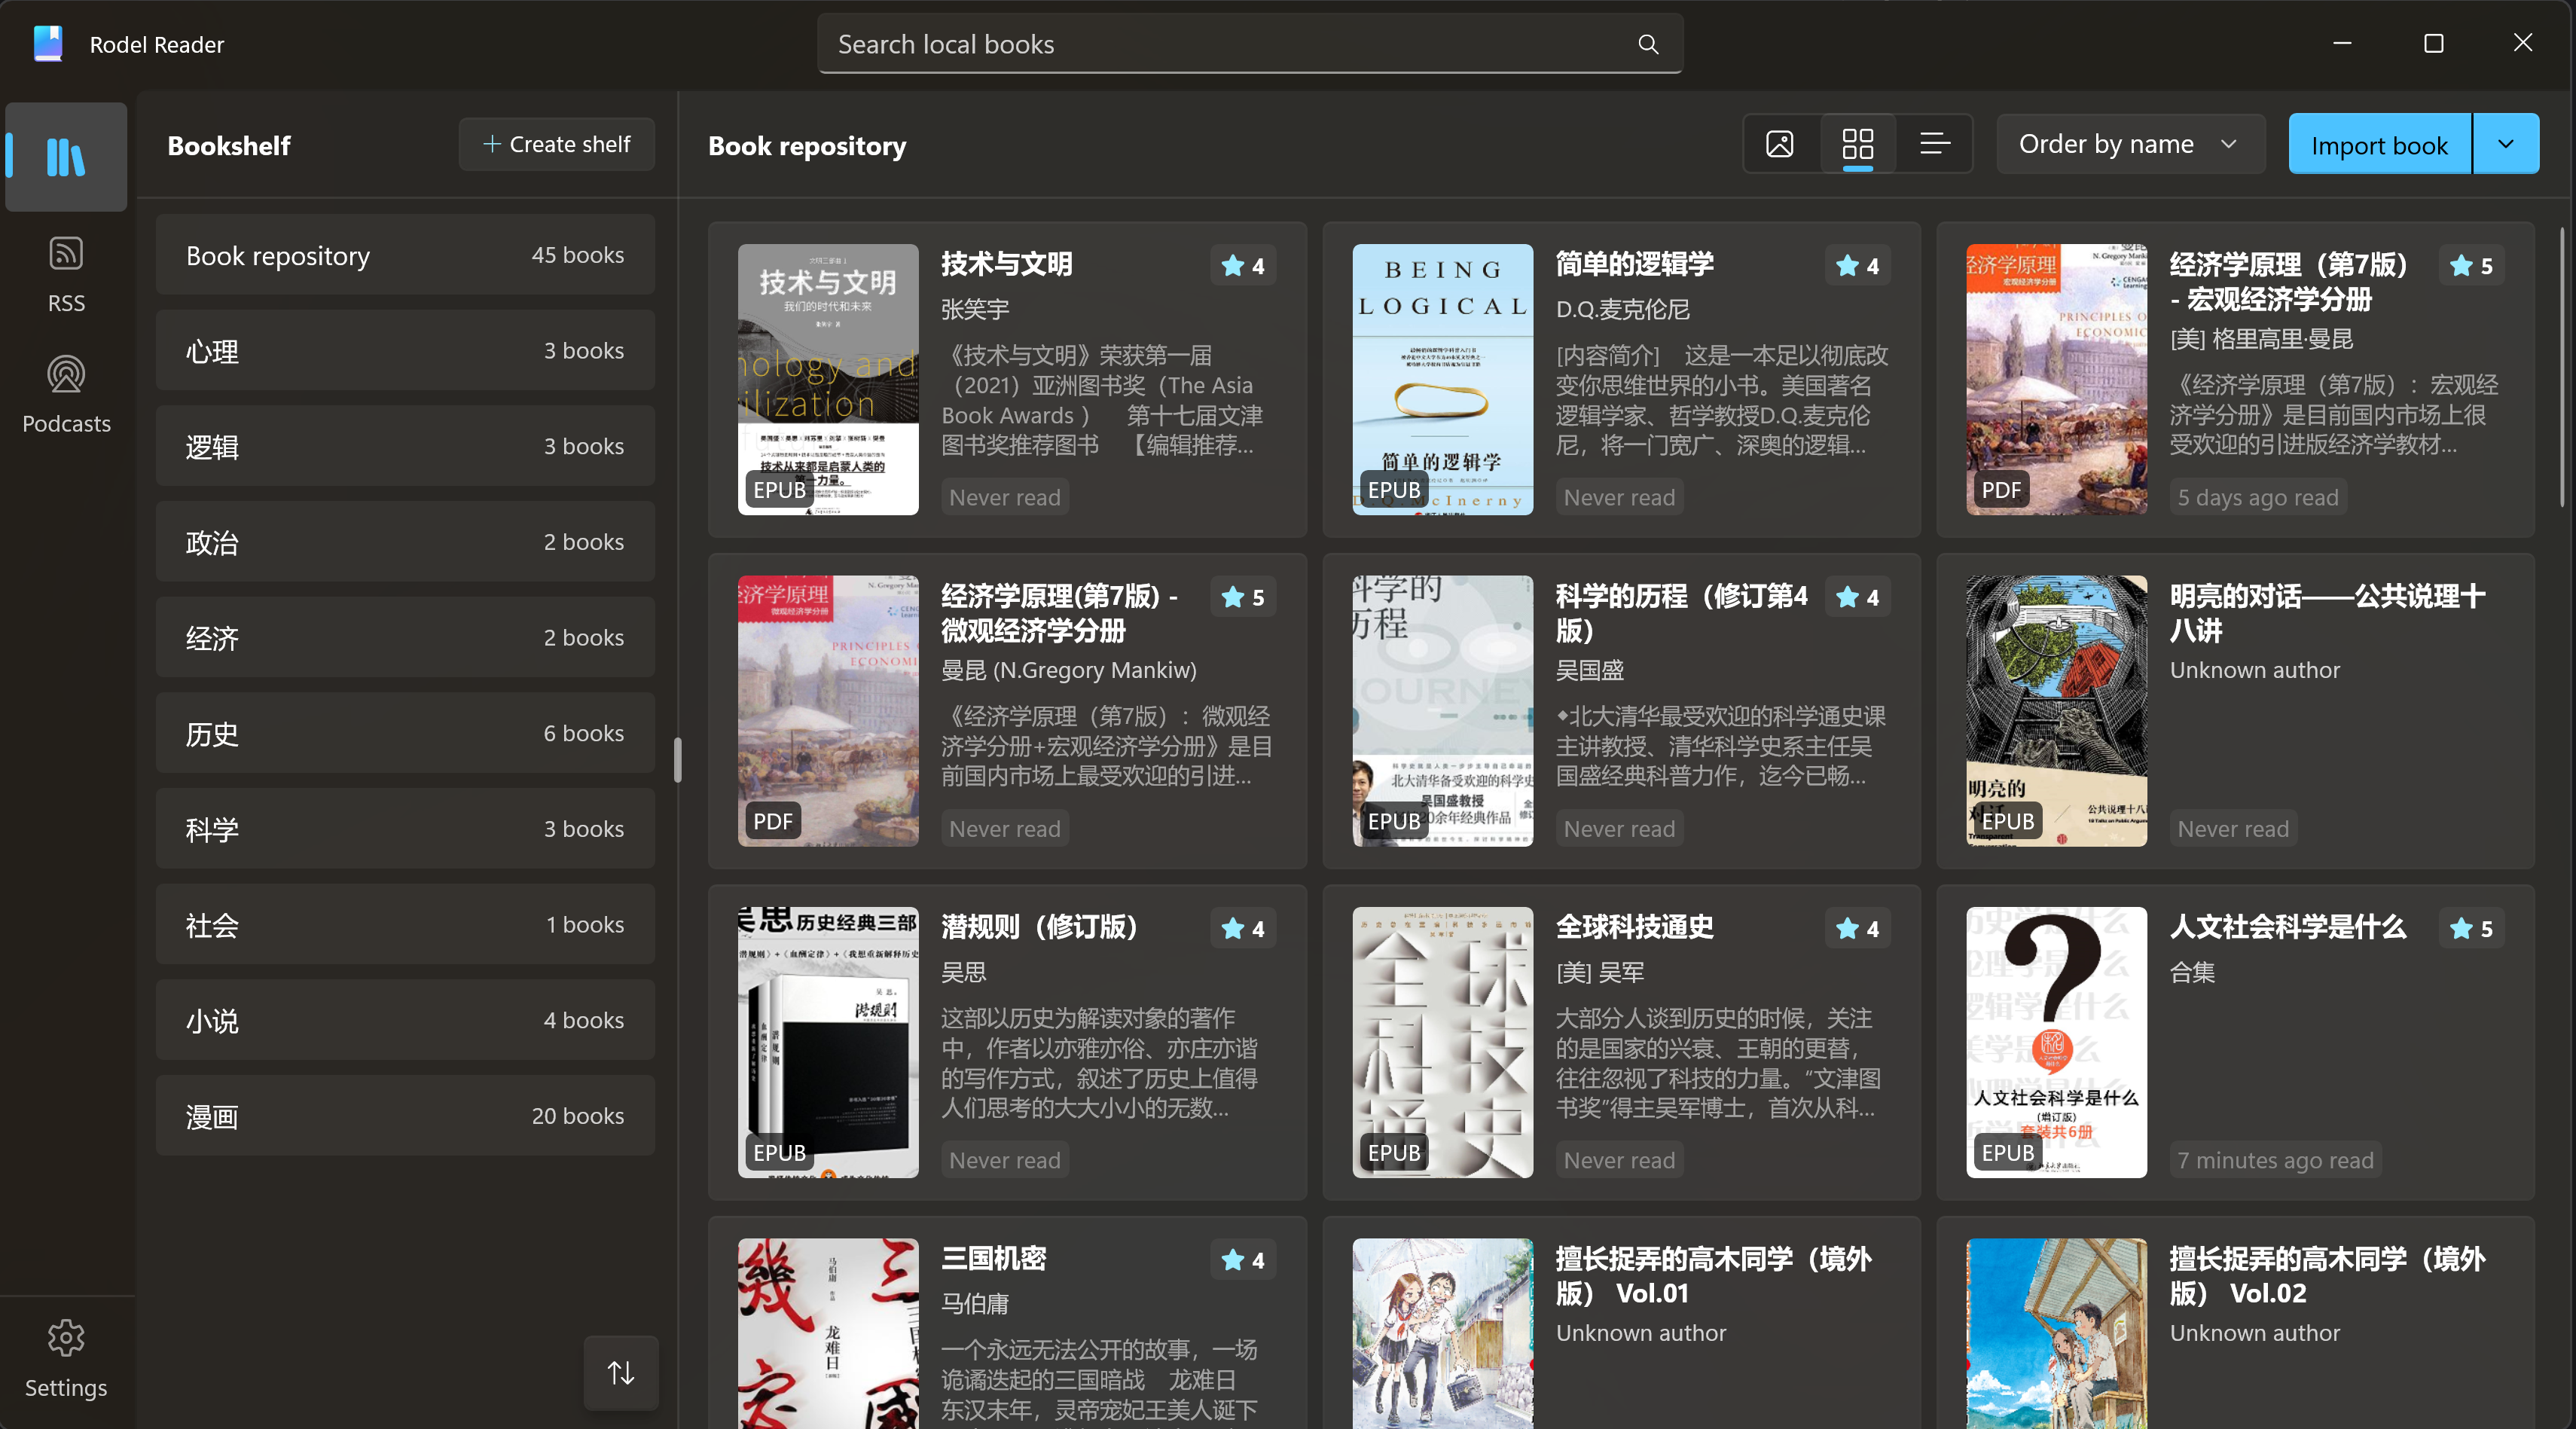The width and height of the screenshot is (2576, 1429).
Task: Click star rating on 技术与文明
Action: [1243, 266]
